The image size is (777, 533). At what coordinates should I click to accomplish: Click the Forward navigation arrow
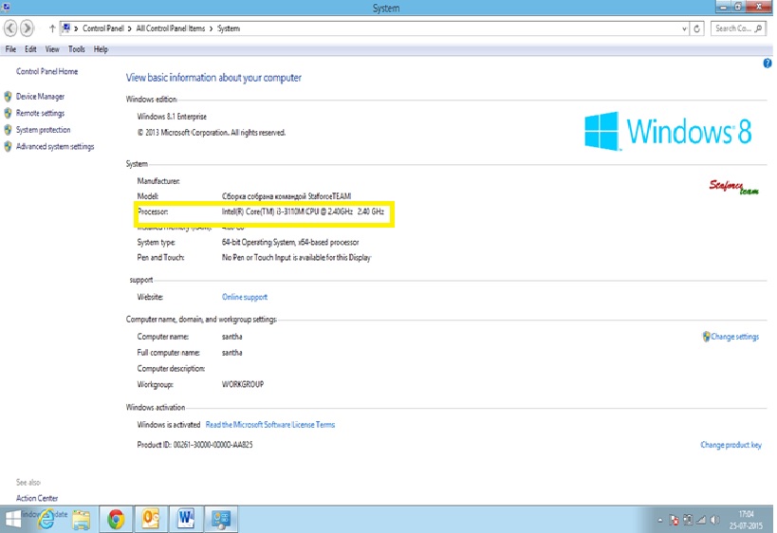pyautogui.click(x=28, y=28)
